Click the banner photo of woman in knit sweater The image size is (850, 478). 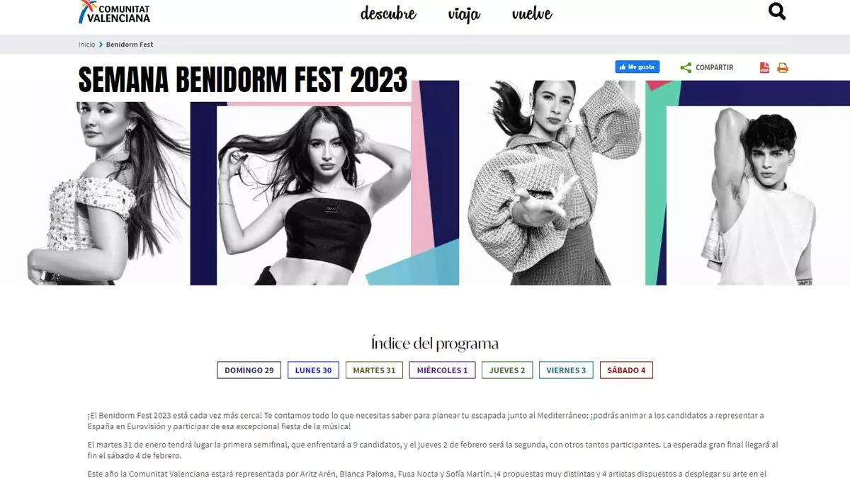click(552, 183)
